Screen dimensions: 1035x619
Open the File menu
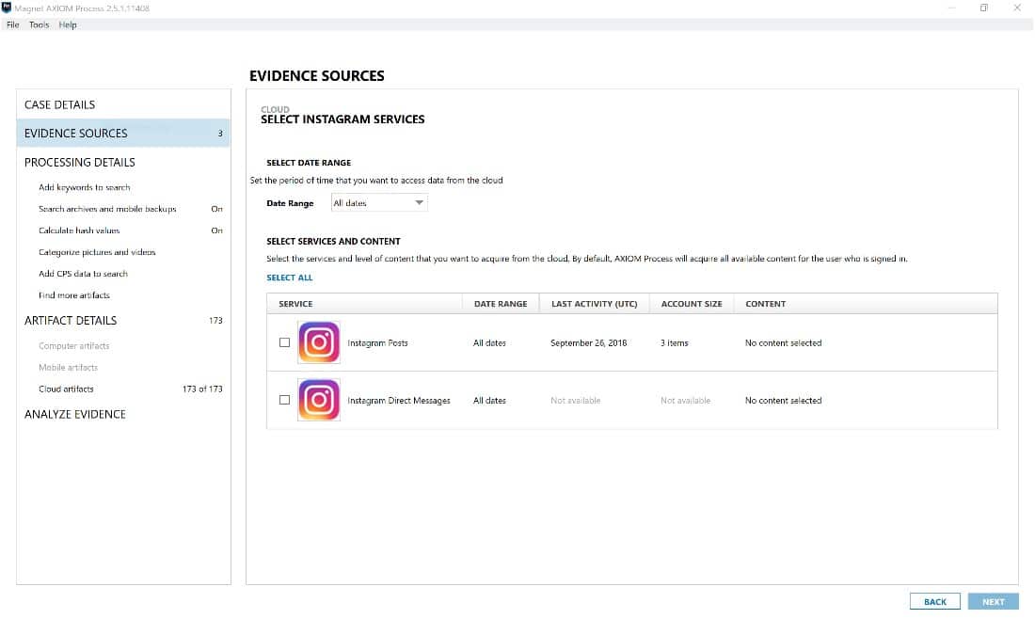(12, 24)
